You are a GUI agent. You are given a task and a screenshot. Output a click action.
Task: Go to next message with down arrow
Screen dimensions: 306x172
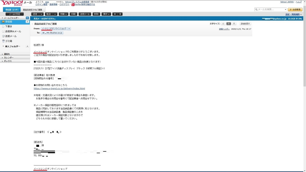pyautogui.click(x=115, y=14)
